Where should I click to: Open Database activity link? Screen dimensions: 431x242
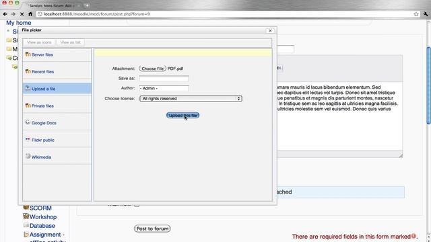coord(42,226)
